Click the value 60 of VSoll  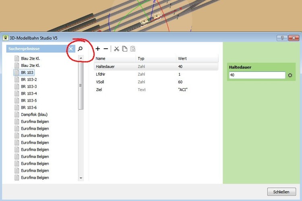coord(180,82)
